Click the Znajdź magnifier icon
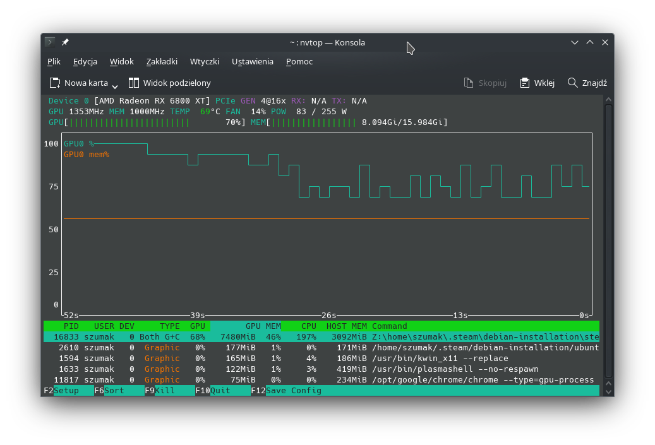 click(x=572, y=83)
